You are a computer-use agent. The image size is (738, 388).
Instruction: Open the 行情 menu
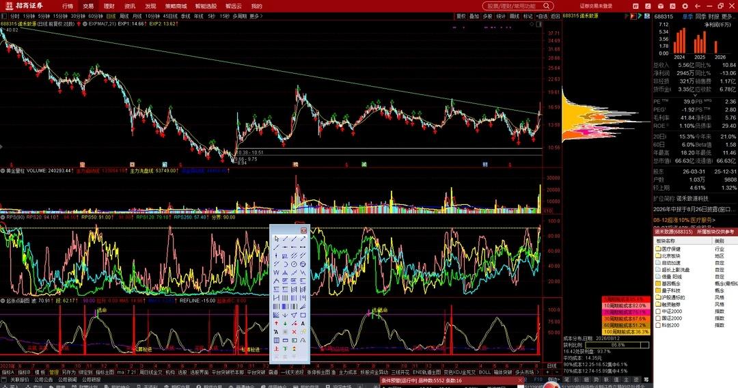(68, 6)
